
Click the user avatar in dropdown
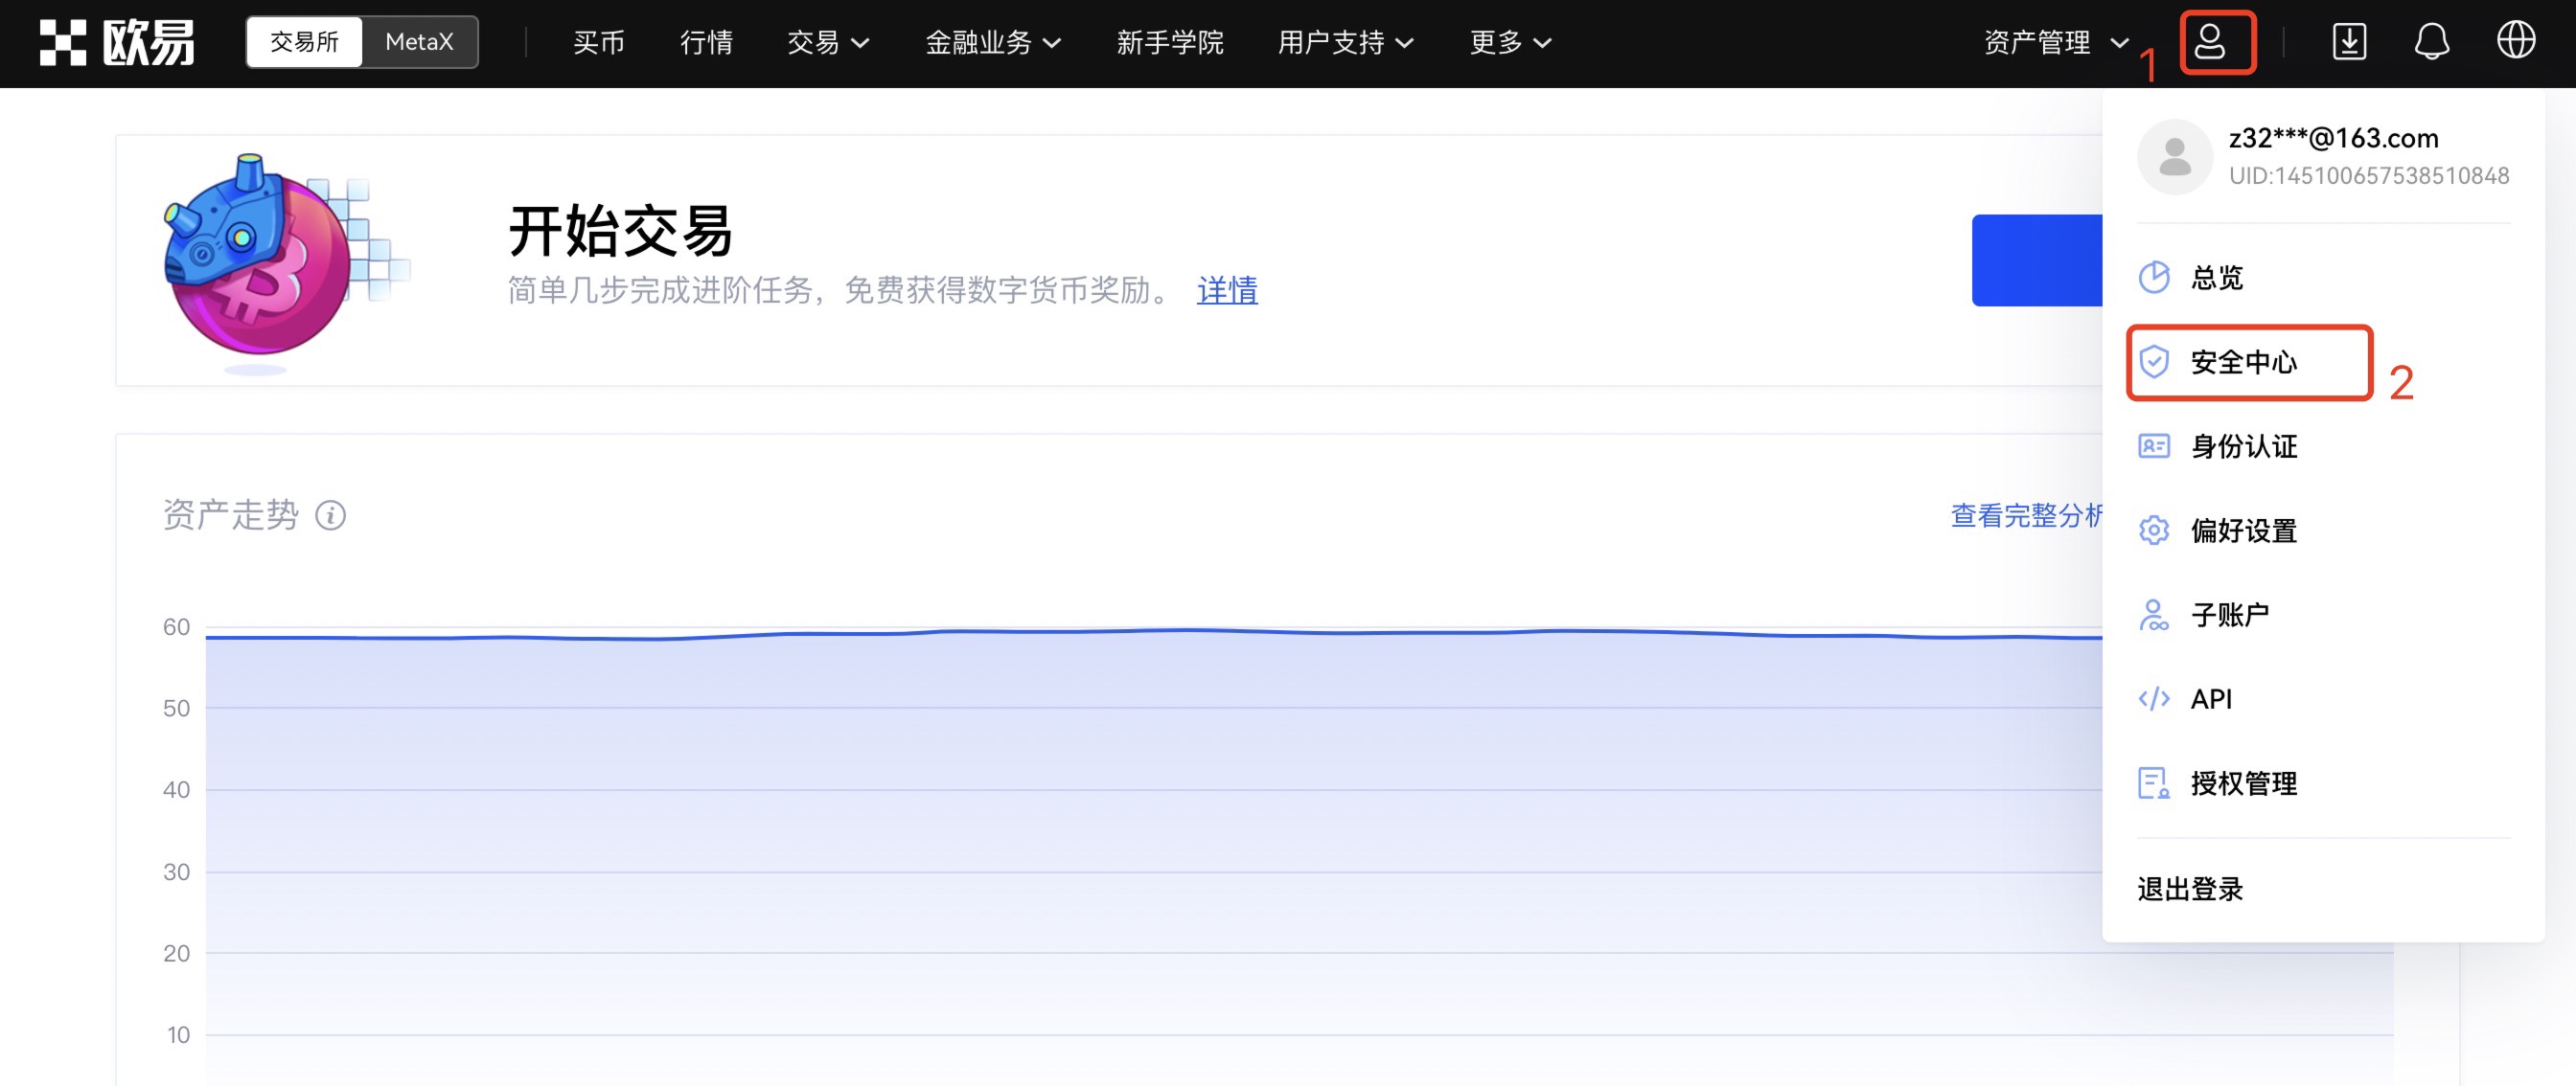coord(2174,157)
